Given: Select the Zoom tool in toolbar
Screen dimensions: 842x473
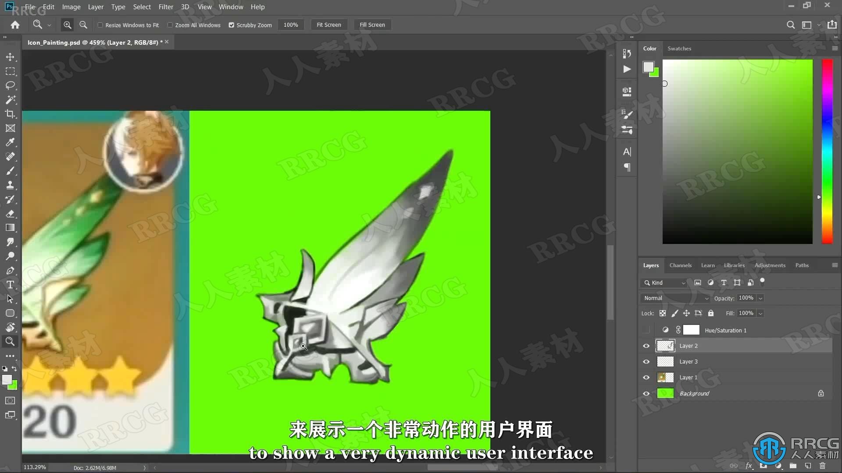Looking at the screenshot, I should pos(10,342).
